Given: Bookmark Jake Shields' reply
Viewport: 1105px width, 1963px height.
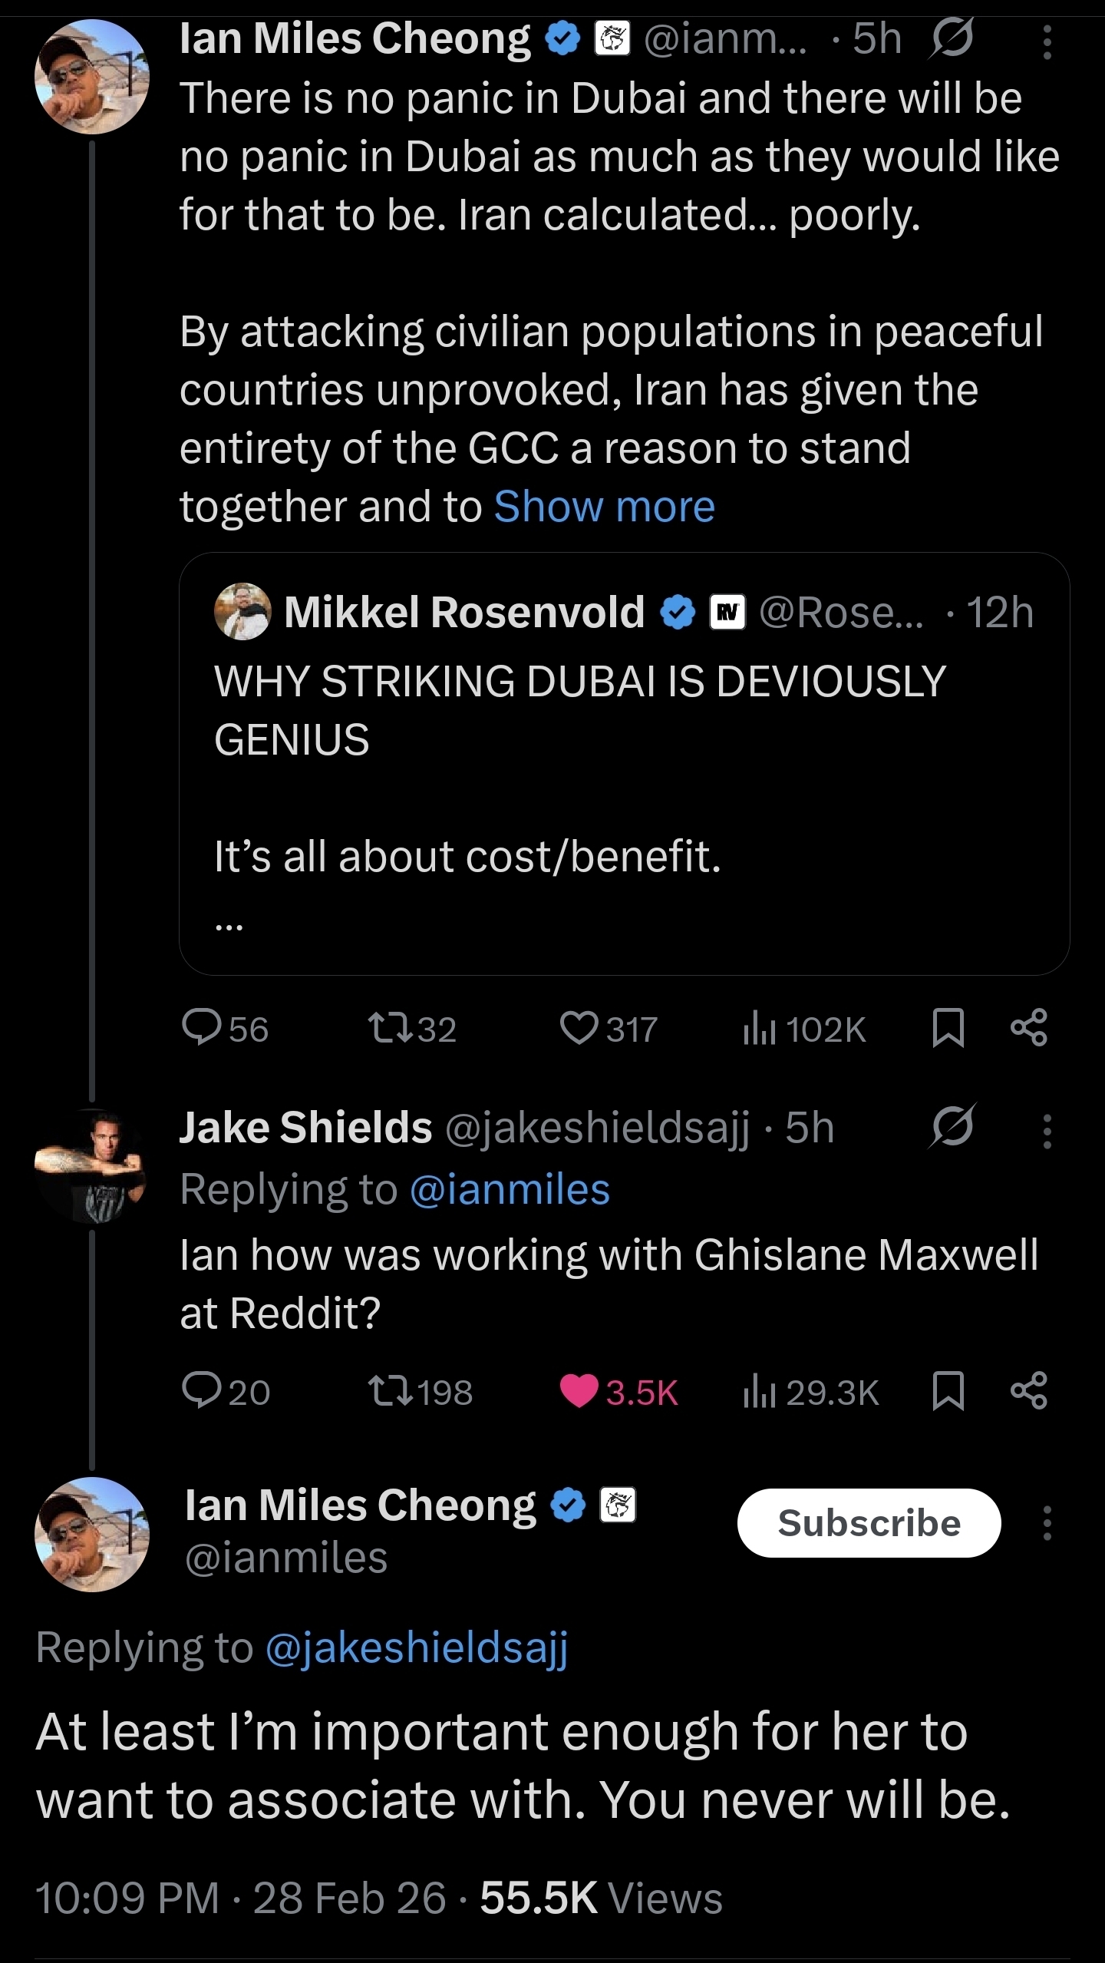Looking at the screenshot, I should [948, 1391].
